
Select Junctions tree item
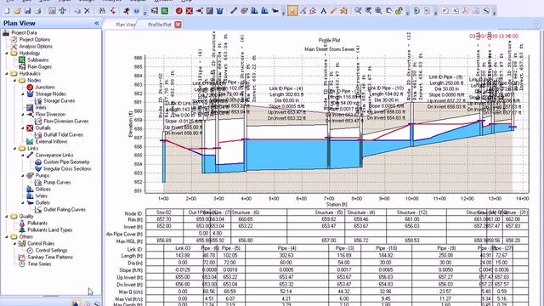click(45, 87)
